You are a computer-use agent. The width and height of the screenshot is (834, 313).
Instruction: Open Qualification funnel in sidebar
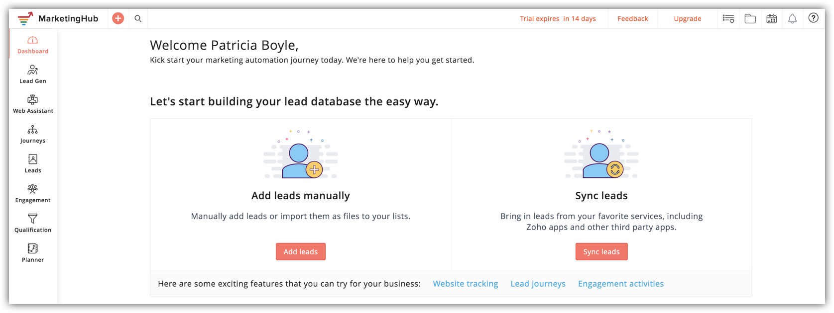coord(33,224)
